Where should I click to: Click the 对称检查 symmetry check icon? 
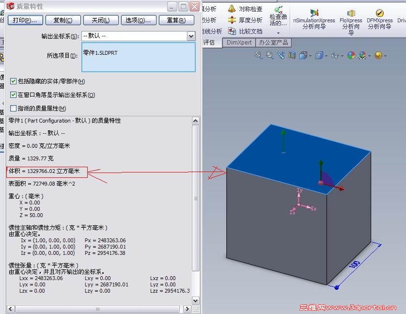coord(232,9)
